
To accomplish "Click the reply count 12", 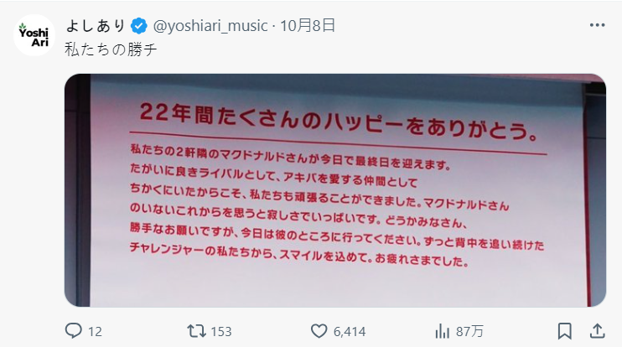I will 95,332.
